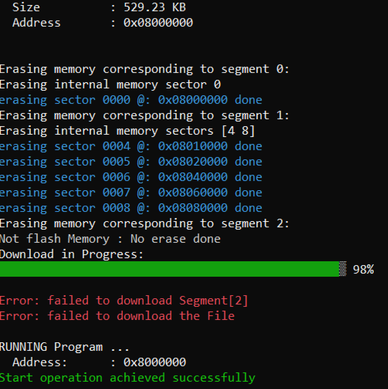Click "Erasing internal memory sectors [4 8]" line
Screen dimensions: 388x389
tap(127, 131)
